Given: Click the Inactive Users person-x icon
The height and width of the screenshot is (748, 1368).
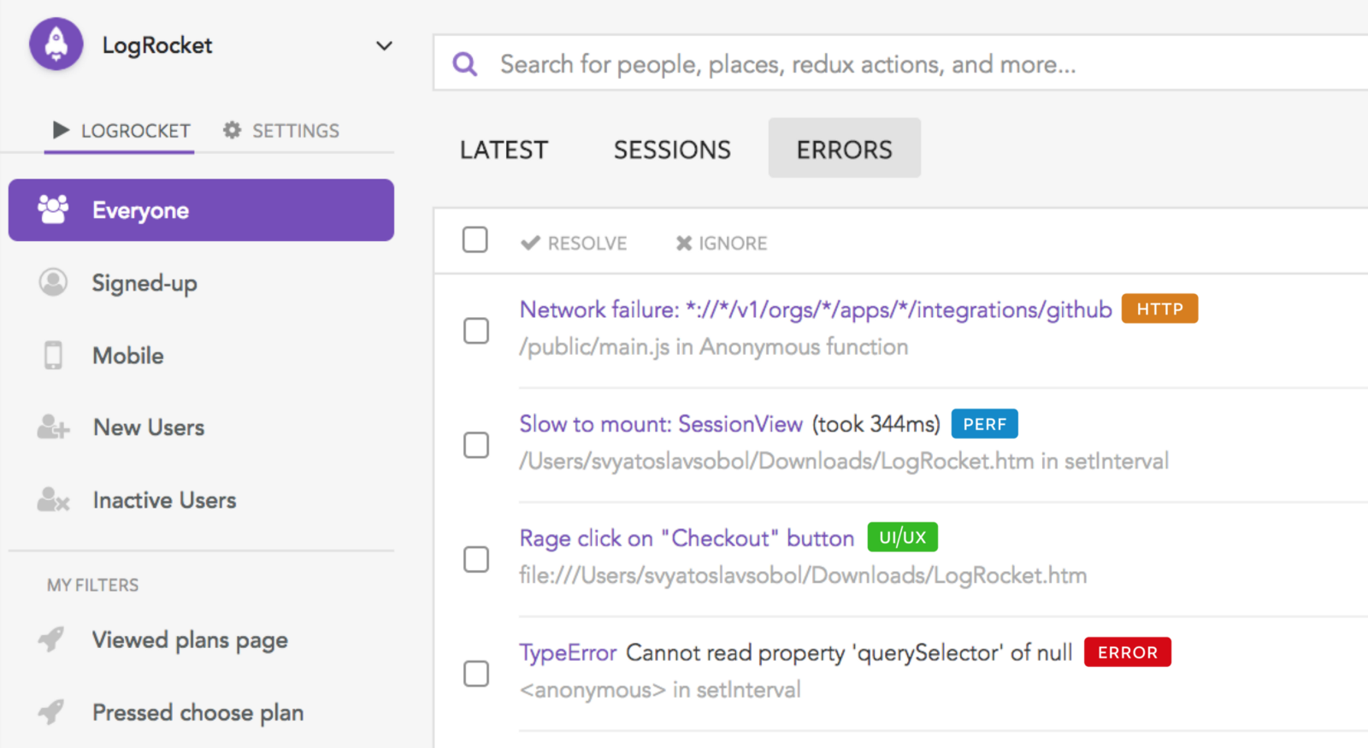Looking at the screenshot, I should click(x=53, y=499).
